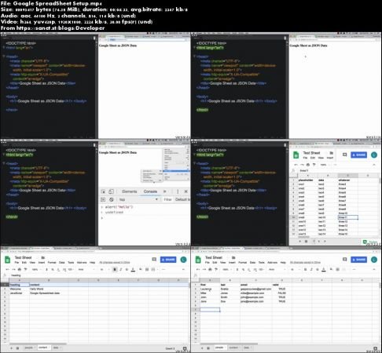The height and width of the screenshot is (353, 382).
Task: Click the 'Google Spreadsheet data' cell
Action: [49, 293]
